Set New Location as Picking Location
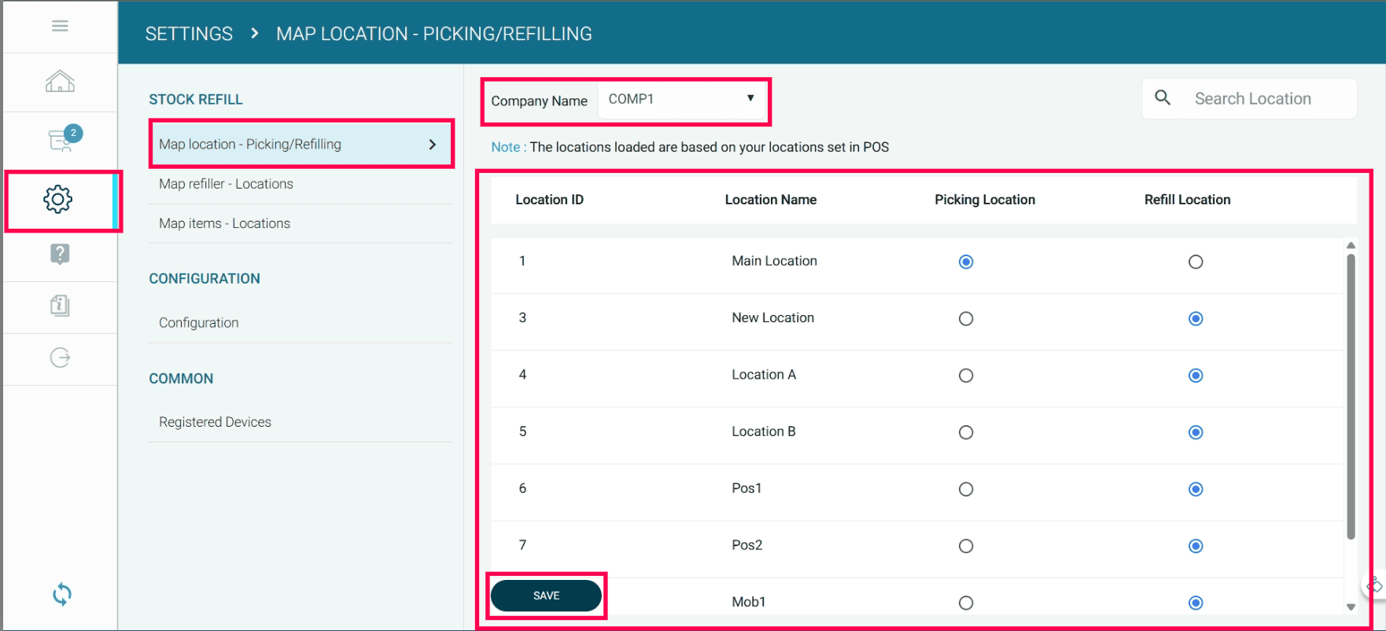 [x=966, y=319]
